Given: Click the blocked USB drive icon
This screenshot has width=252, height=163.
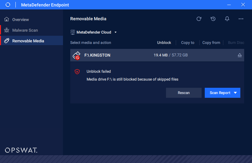Looking at the screenshot, I should (77, 55).
